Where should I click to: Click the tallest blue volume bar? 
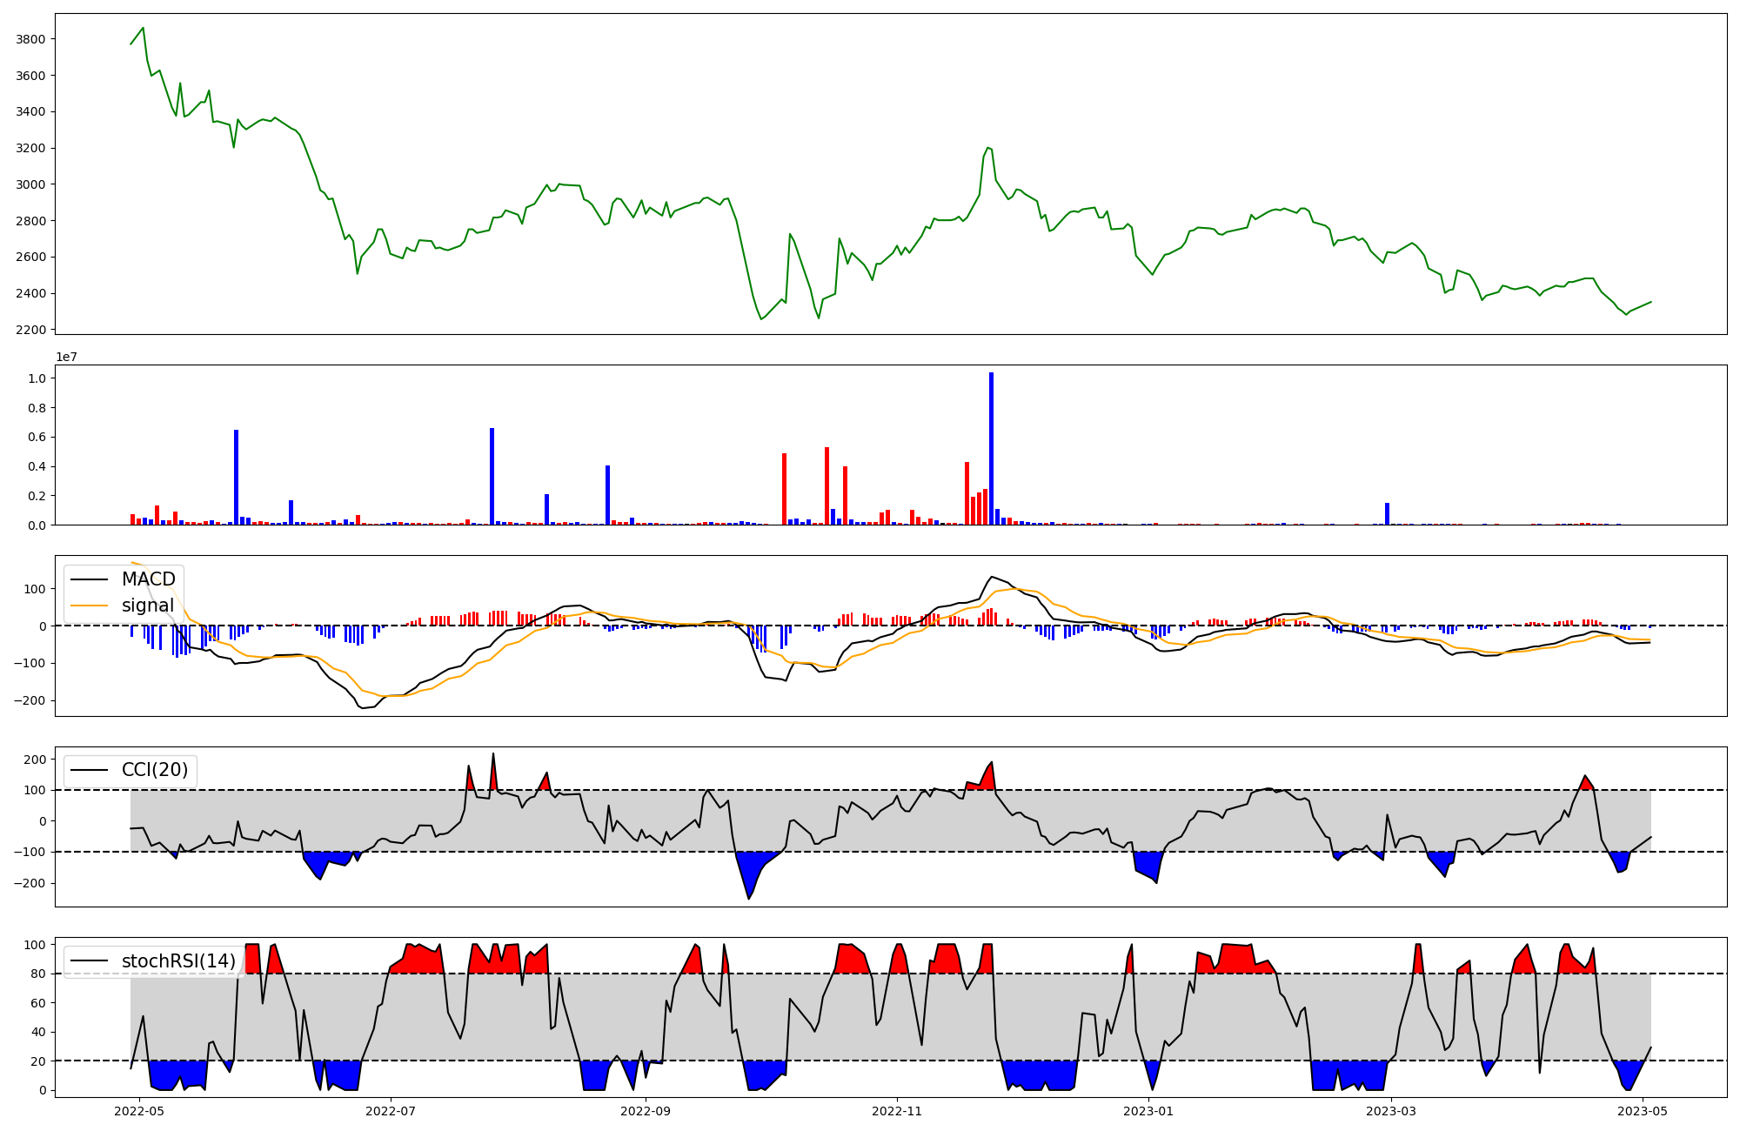991,449
